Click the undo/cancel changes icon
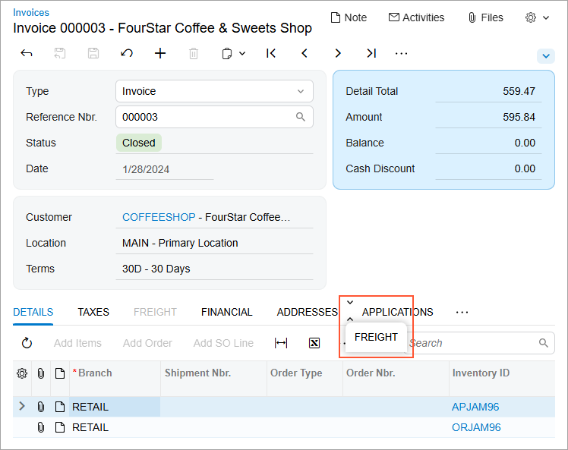The width and height of the screenshot is (568, 450). [127, 53]
